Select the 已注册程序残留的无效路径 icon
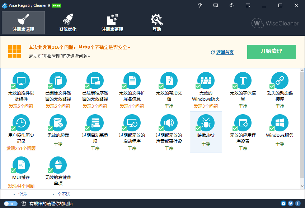The width and height of the screenshot is (305, 208). pyautogui.click(x=95, y=81)
